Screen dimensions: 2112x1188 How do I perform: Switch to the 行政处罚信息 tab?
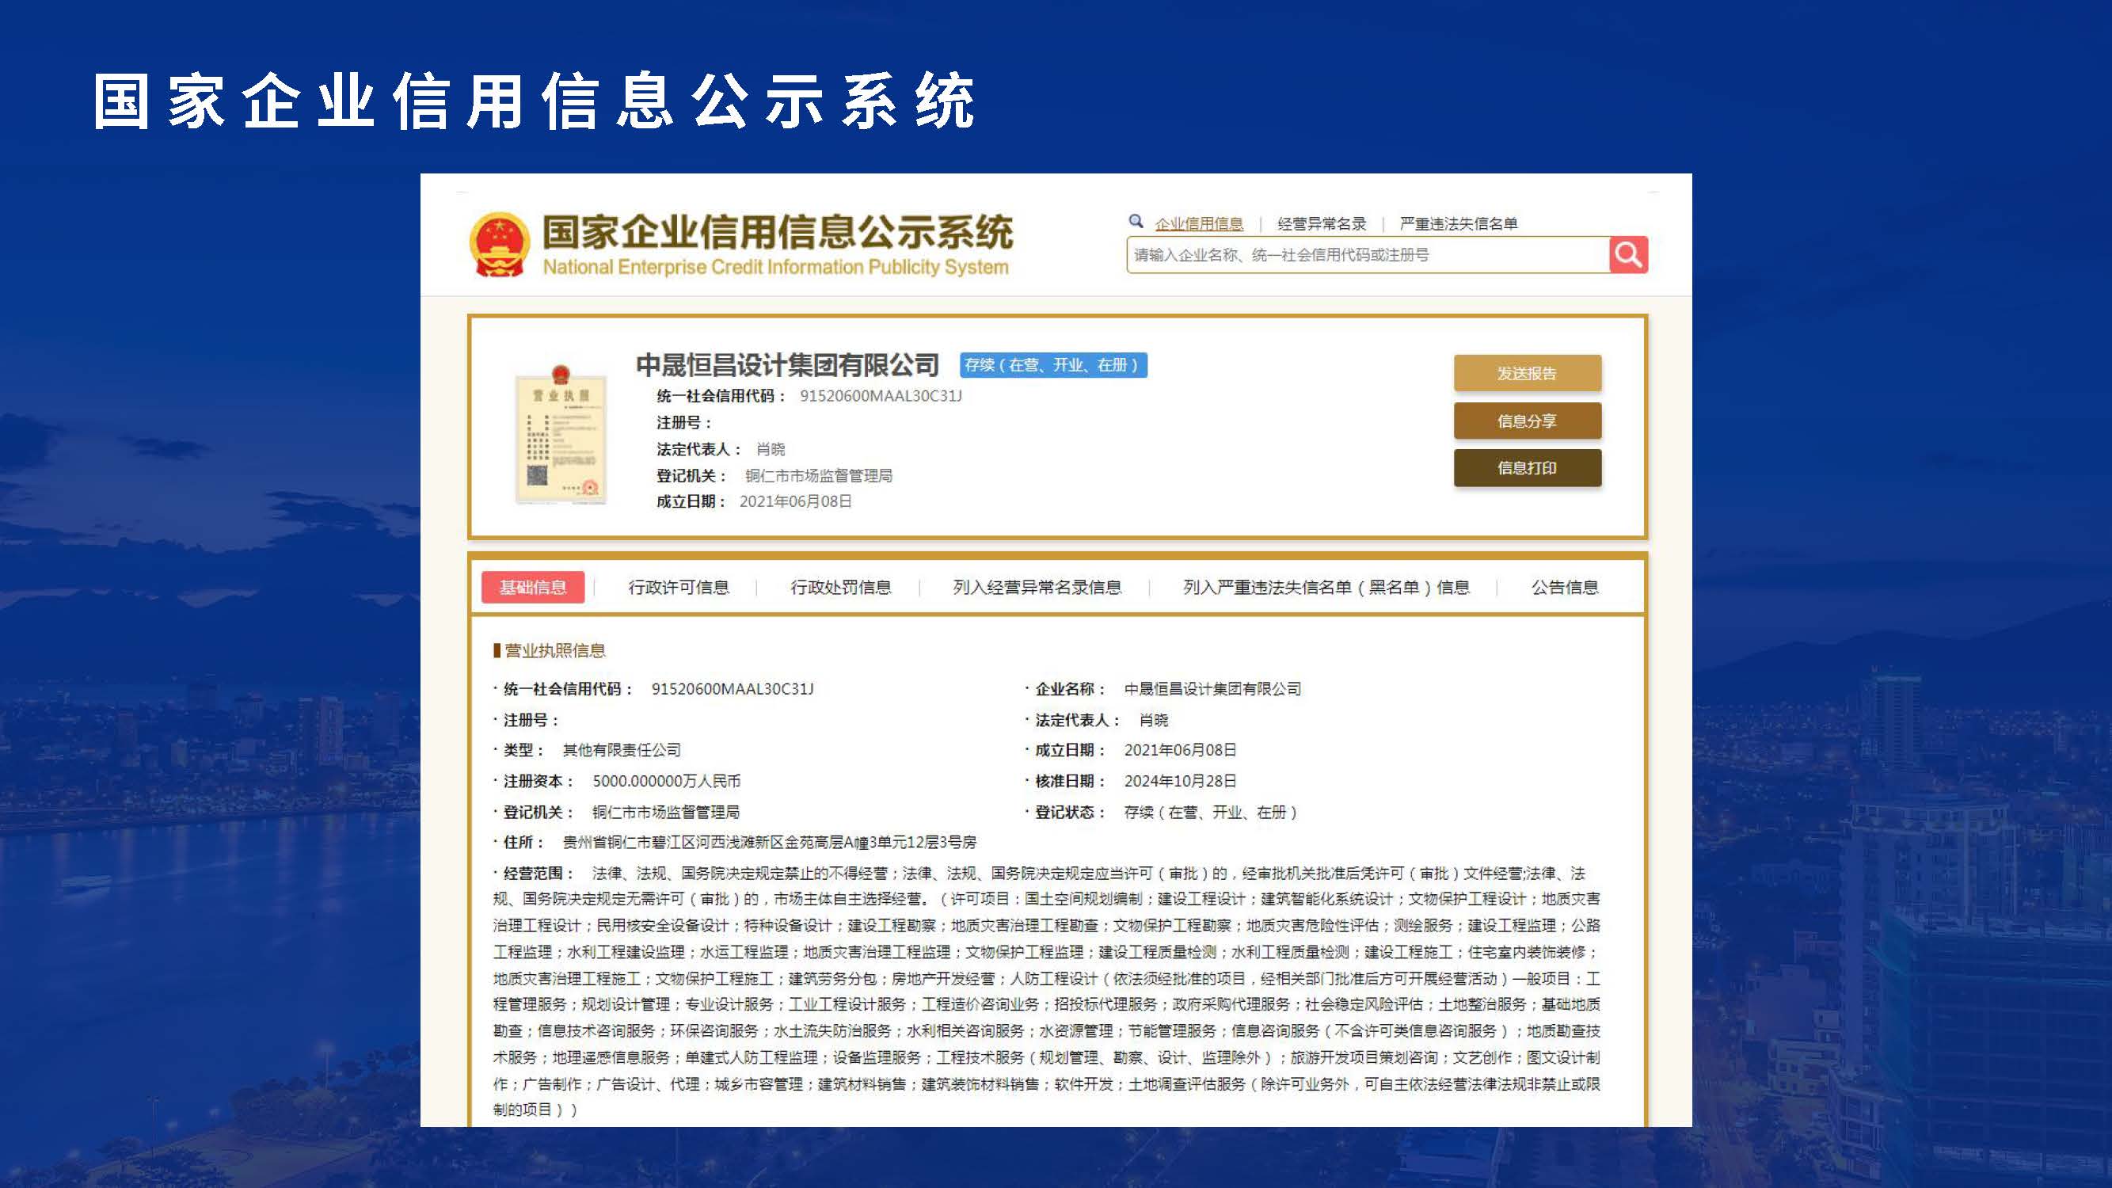840,587
